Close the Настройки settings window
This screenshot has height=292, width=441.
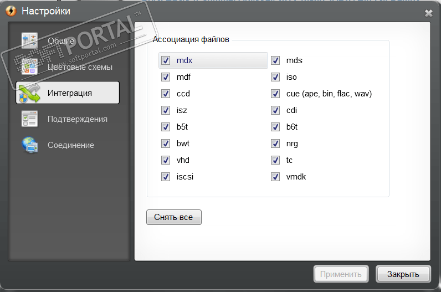(428, 13)
